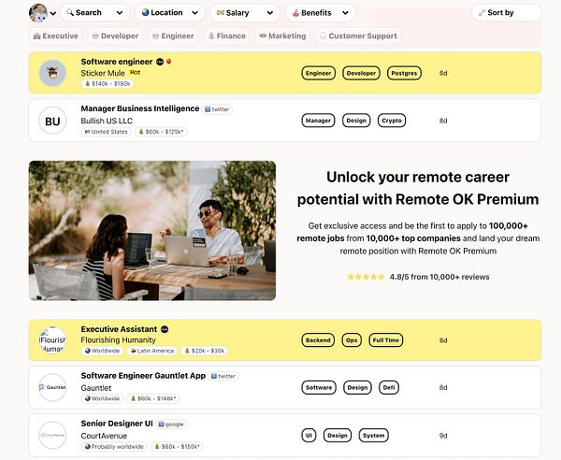This screenshot has width=561, height=460.
Task: Click the 4.8/5 from 10,000+ reviews text
Action: (x=439, y=277)
